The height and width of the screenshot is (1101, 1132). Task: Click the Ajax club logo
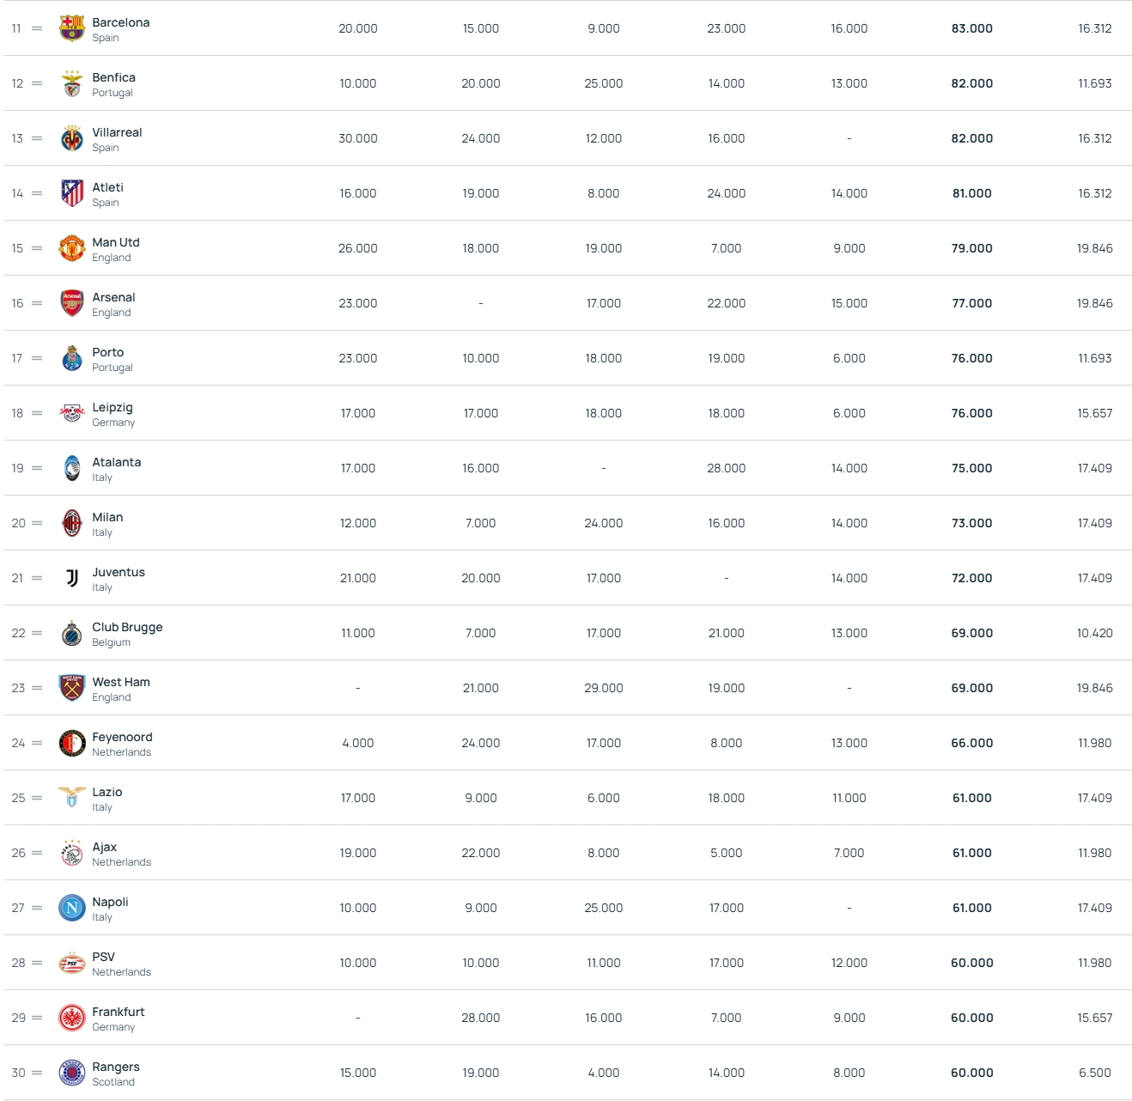pos(72,853)
